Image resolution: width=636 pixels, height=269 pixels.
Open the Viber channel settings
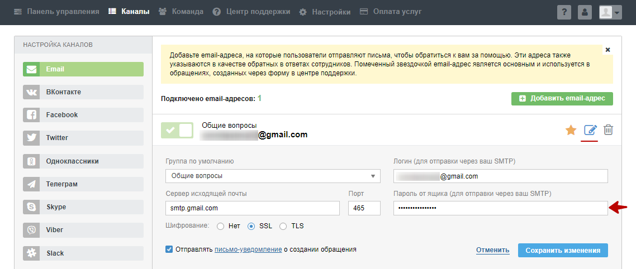(x=83, y=230)
